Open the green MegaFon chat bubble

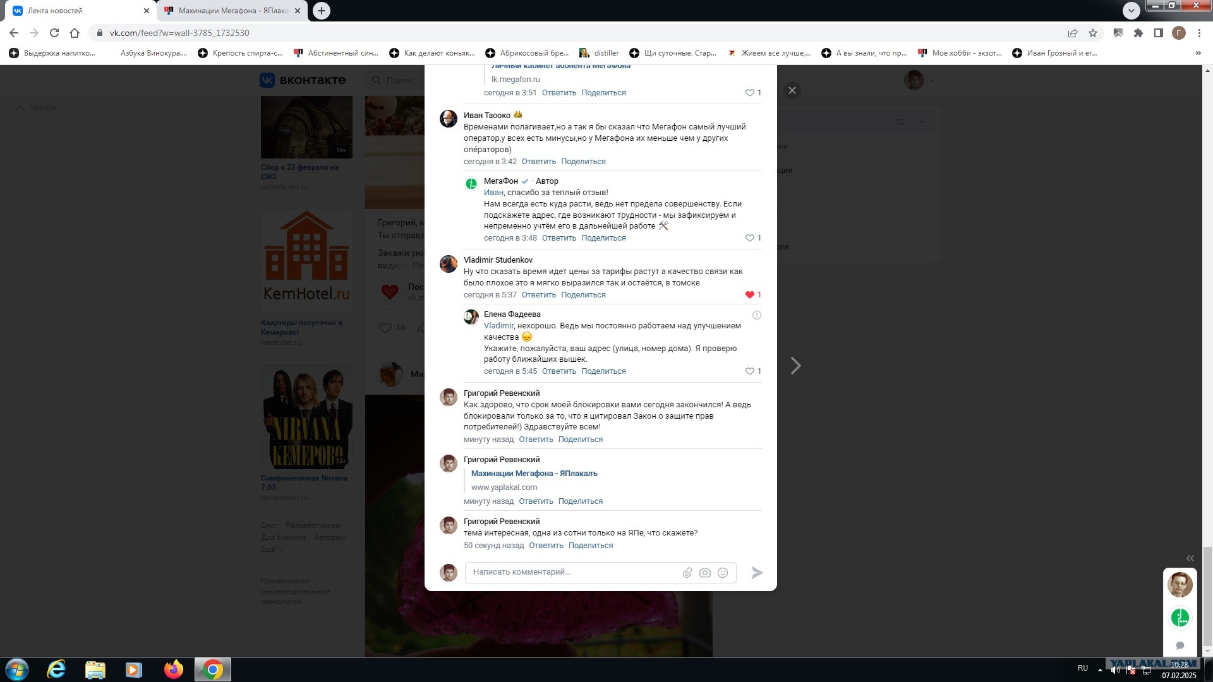[1180, 618]
